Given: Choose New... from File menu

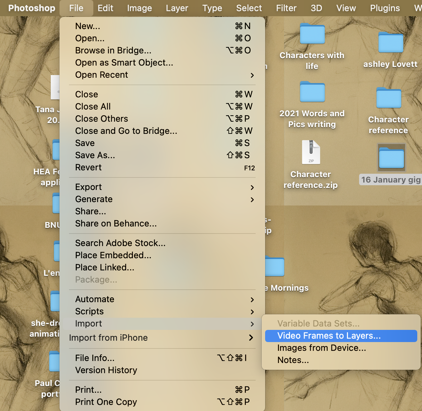Looking at the screenshot, I should pyautogui.click(x=162, y=26).
